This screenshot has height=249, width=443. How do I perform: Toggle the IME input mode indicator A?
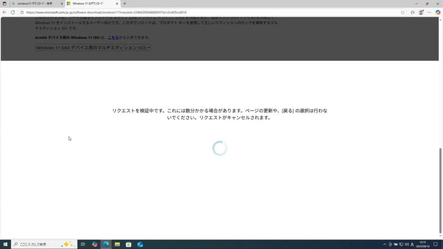point(412,244)
